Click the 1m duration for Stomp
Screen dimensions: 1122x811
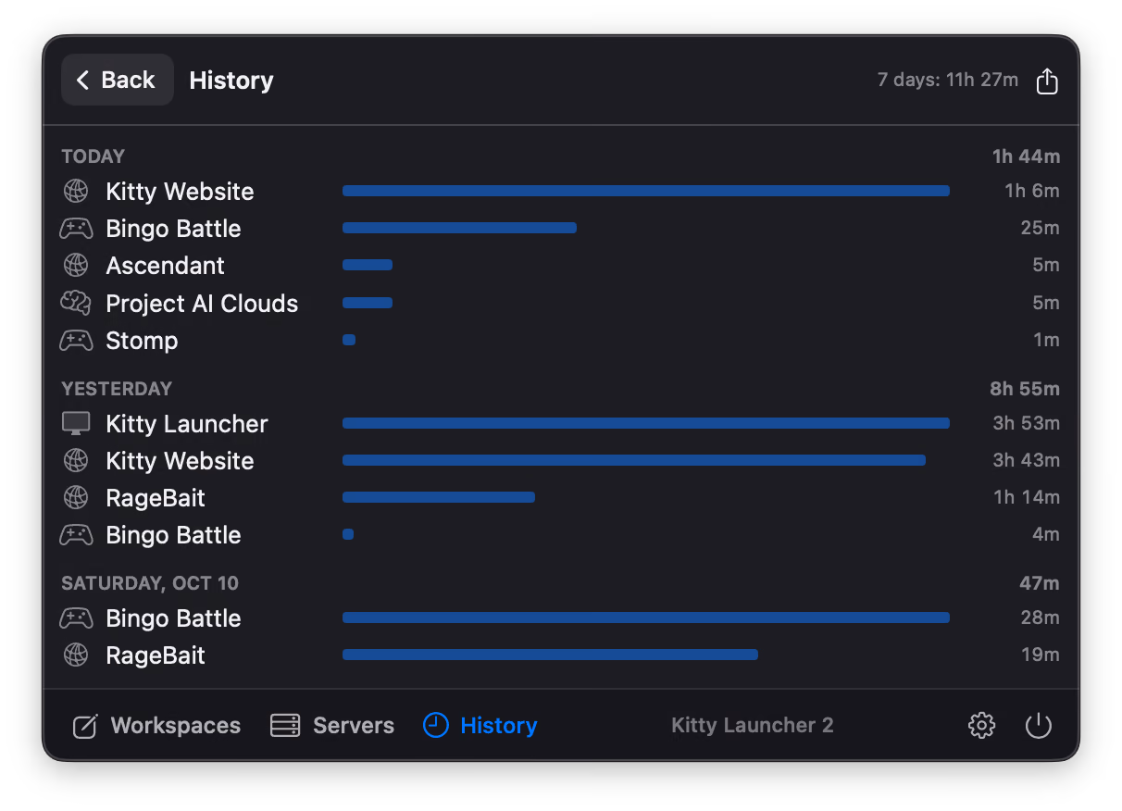(1046, 341)
